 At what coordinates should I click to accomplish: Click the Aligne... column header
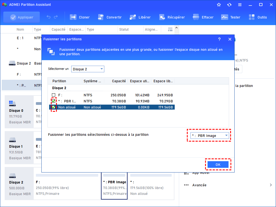pos(151,30)
